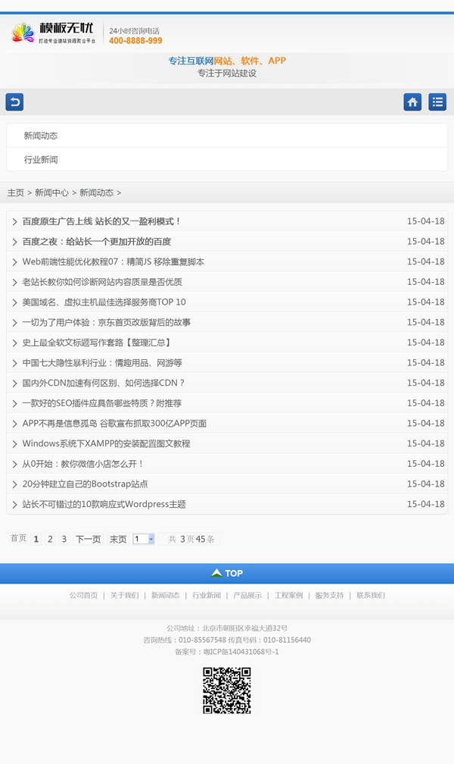Click the TOP arrow to return to top
Screen dimensions: 454x764
[227, 573]
